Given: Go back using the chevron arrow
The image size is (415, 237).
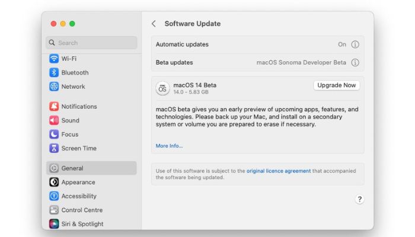Looking at the screenshot, I should point(154,24).
